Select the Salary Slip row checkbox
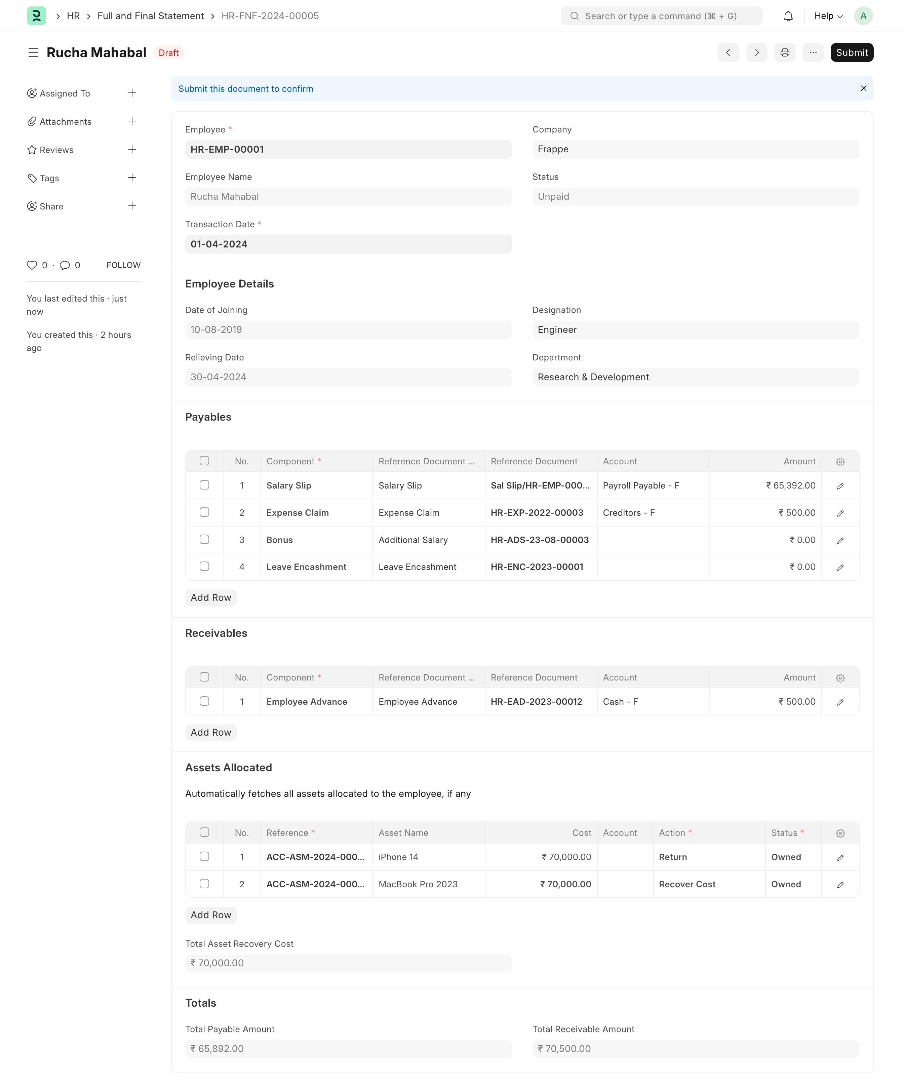Viewport: 904px width, 1087px height. pyautogui.click(x=204, y=485)
